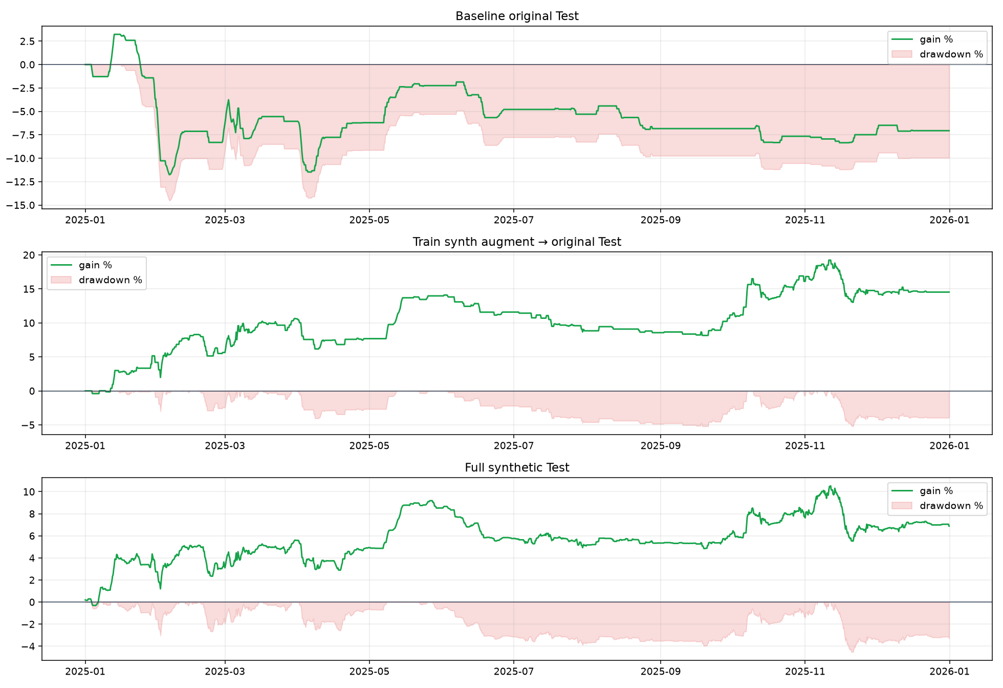
Task: Click "2025-01" x-axis label under Baseline chart
Action: (85, 220)
